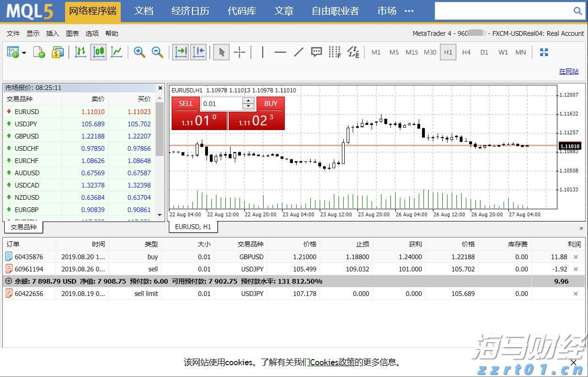
Task: Switch to the EURUSD, H1 chart tab
Action: tap(193, 226)
